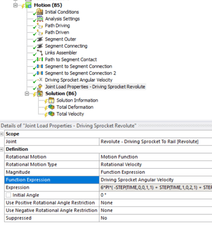The image size is (212, 228).
Task: Click the Expression field with 6*PI* formula
Action: coord(156,187)
